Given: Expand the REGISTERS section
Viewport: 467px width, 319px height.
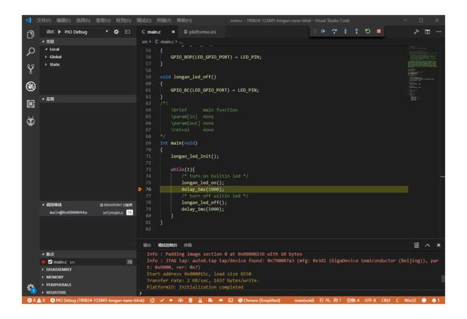Looking at the screenshot, I should (56, 293).
